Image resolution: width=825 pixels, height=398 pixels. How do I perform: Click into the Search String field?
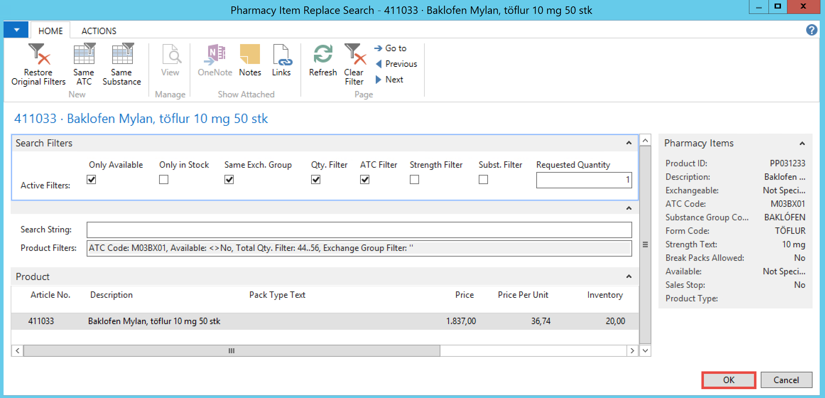359,230
